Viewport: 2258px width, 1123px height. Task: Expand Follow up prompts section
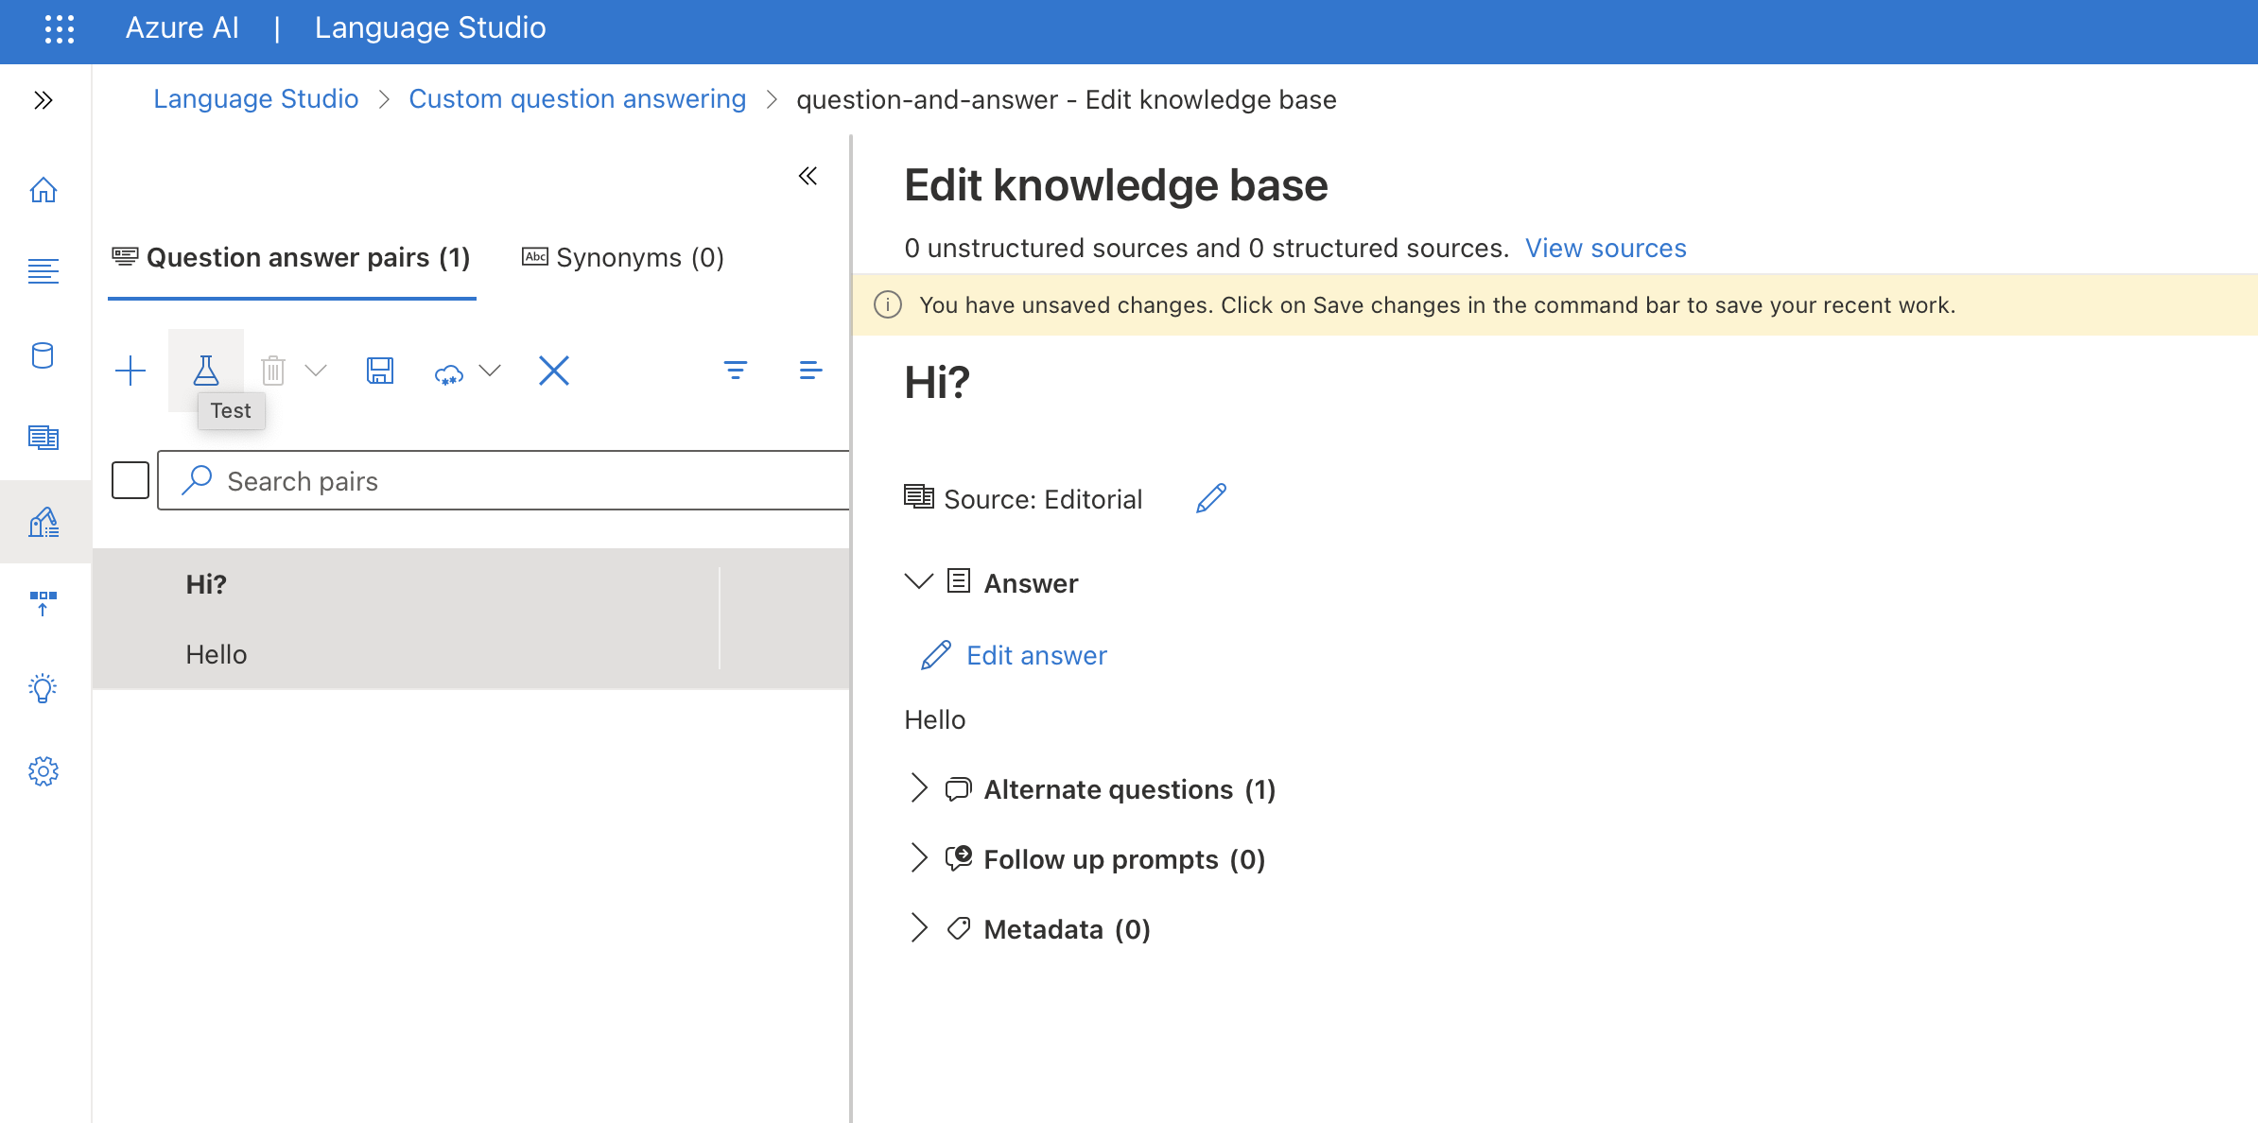click(918, 858)
